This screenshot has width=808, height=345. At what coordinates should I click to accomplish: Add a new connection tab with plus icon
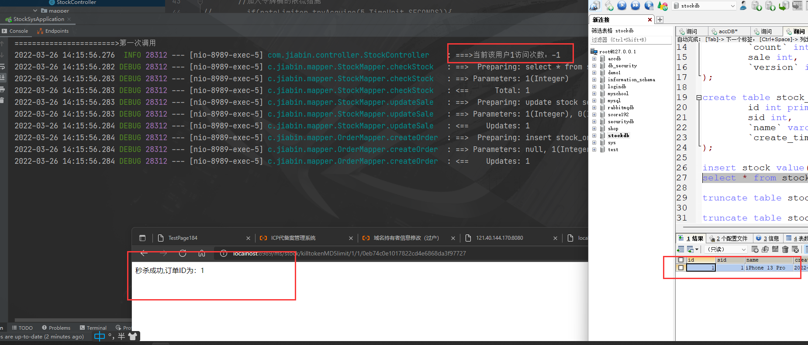660,20
